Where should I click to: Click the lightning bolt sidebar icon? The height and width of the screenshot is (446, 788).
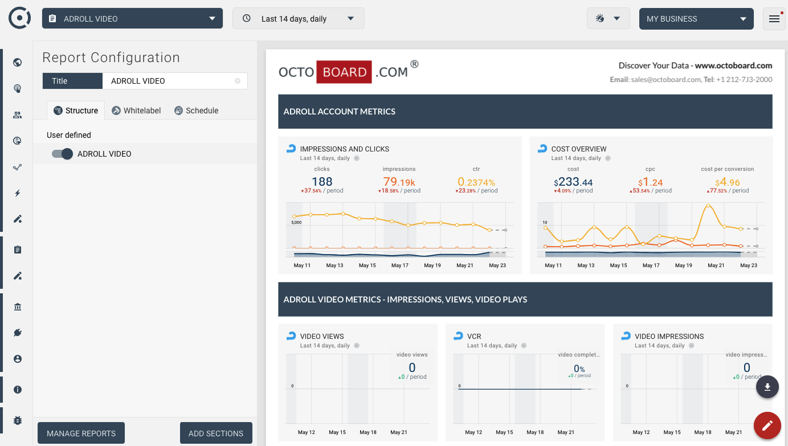point(18,194)
